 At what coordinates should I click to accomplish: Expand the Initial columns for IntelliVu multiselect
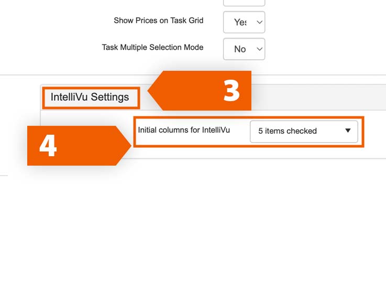[304, 131]
